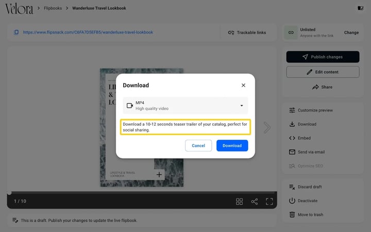Viewport: 371px width, 232px height.
Task: Click the teaser trailer description text
Action: 185,127
